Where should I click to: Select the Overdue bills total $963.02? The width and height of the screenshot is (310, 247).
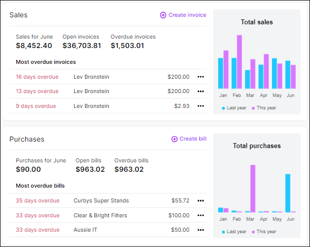129,170
